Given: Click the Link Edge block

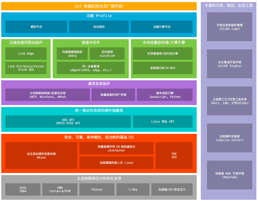Looking at the screenshot, I should [26, 54].
